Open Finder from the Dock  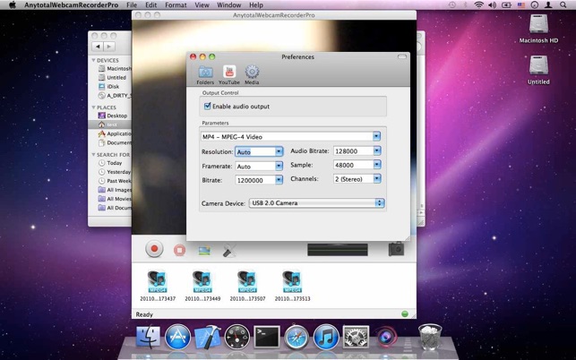pos(148,337)
